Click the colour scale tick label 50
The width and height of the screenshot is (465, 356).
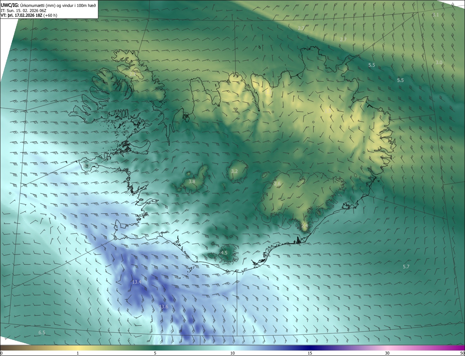point(462,353)
